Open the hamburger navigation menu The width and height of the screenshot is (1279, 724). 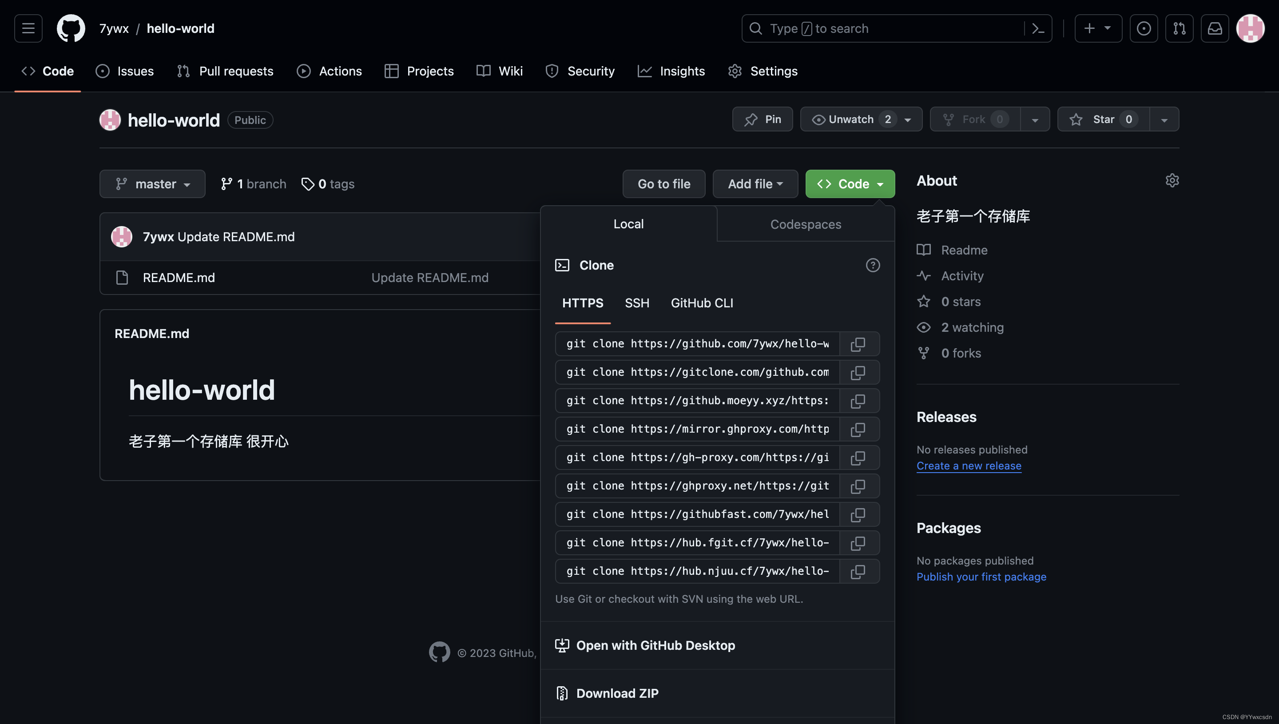pos(28,28)
